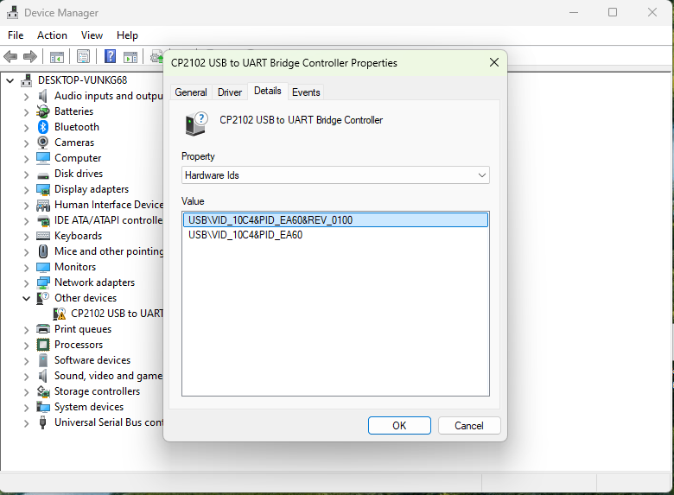Switch to the Events tab
The width and height of the screenshot is (674, 495).
(306, 92)
